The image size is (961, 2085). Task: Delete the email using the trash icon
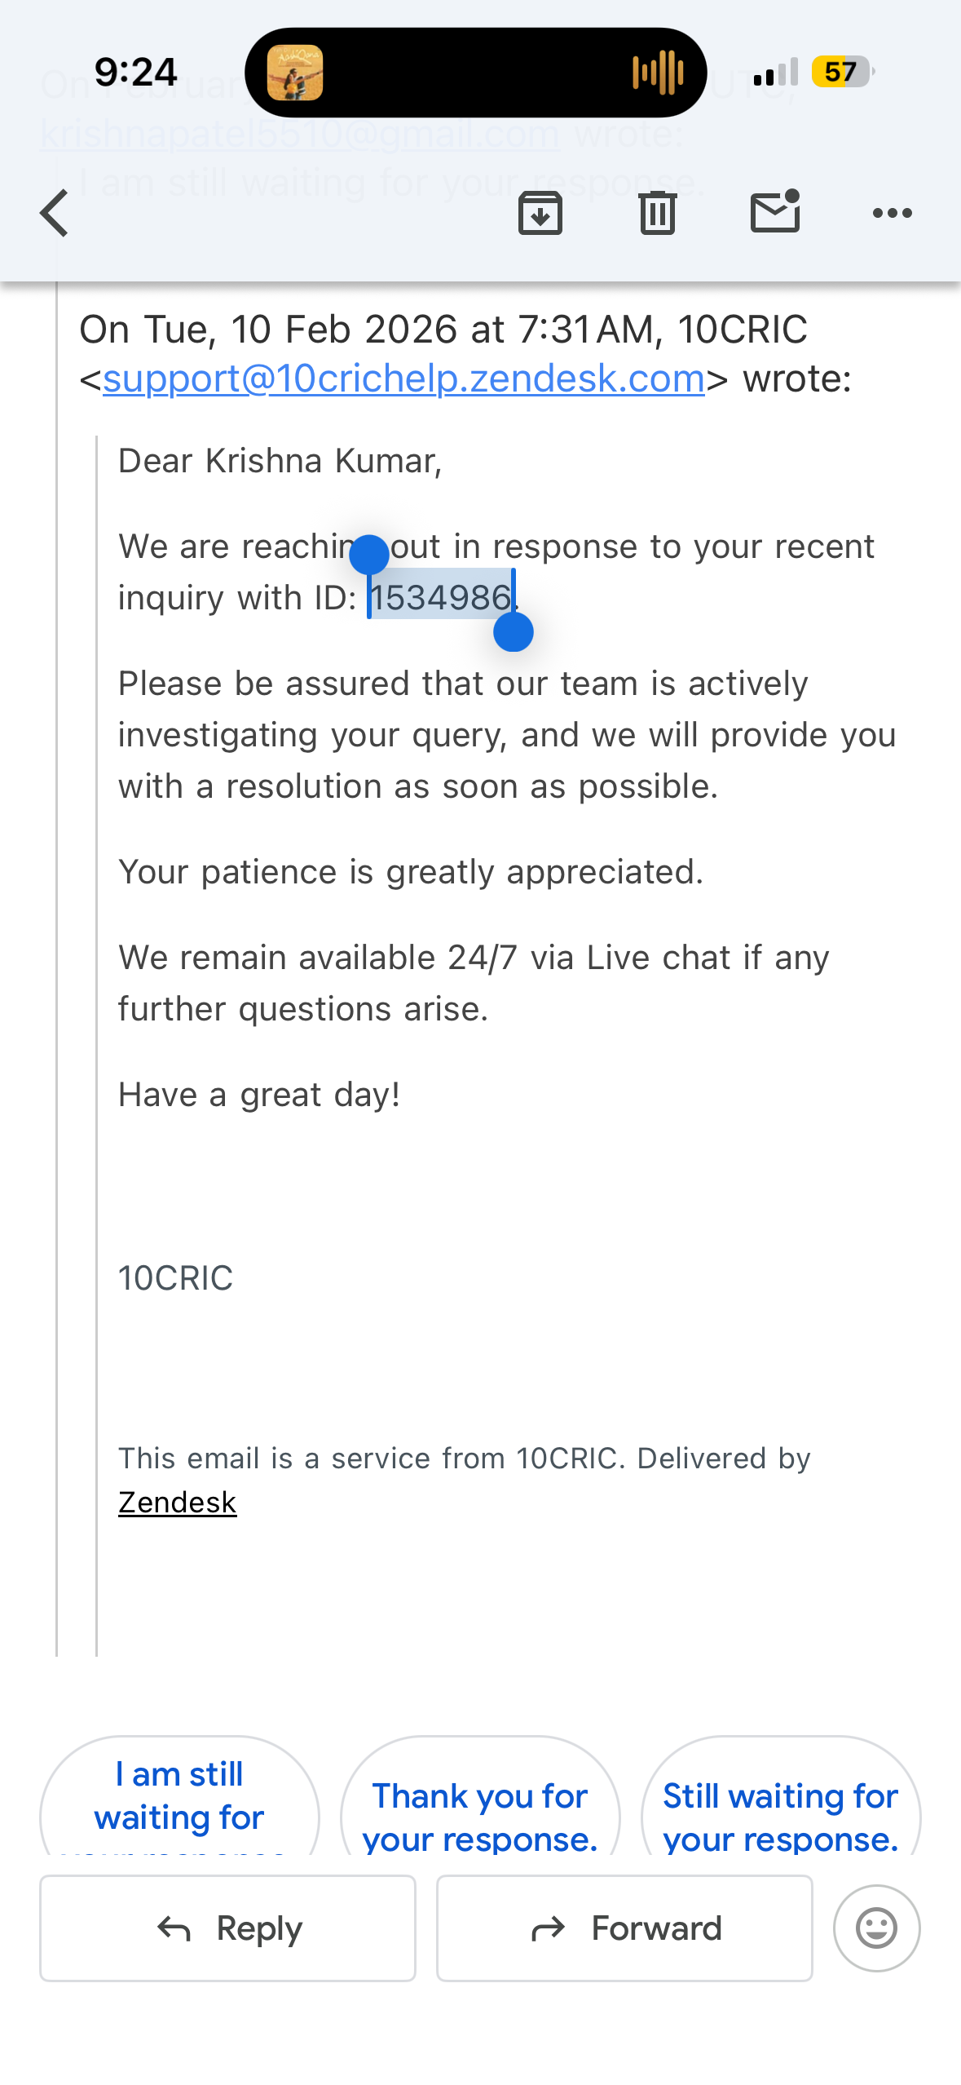(658, 213)
